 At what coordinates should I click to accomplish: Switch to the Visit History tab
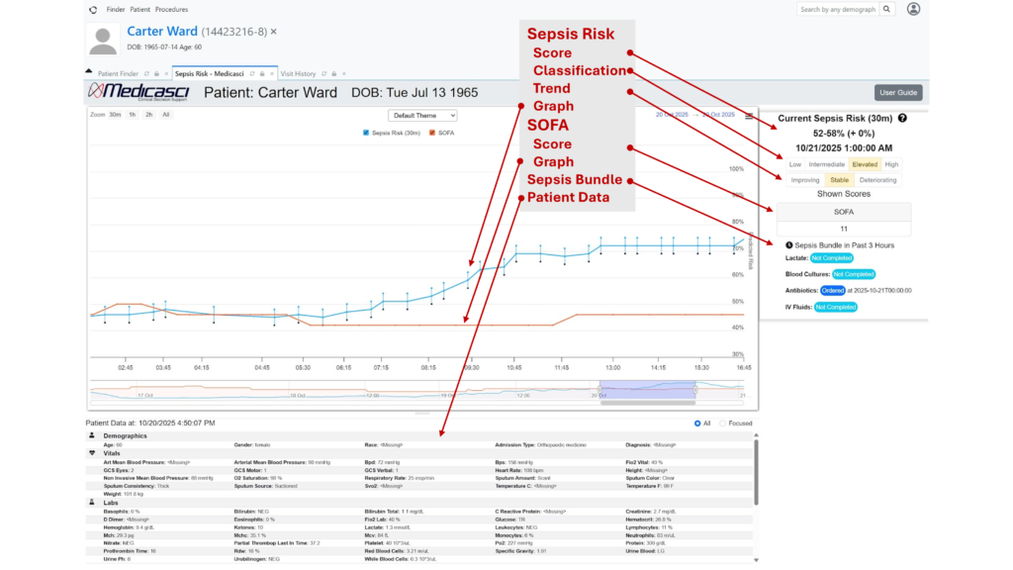click(x=297, y=73)
